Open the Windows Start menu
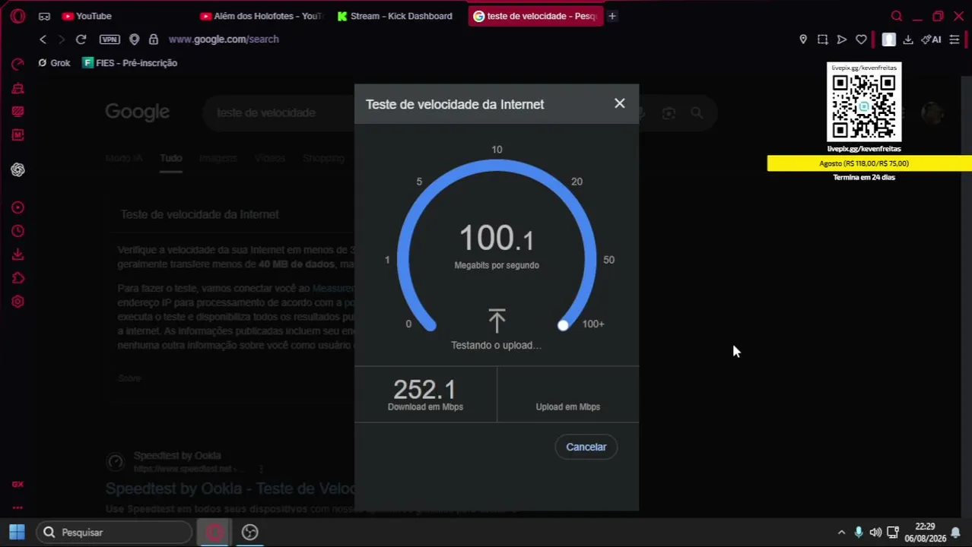The height and width of the screenshot is (547, 972). point(17,533)
